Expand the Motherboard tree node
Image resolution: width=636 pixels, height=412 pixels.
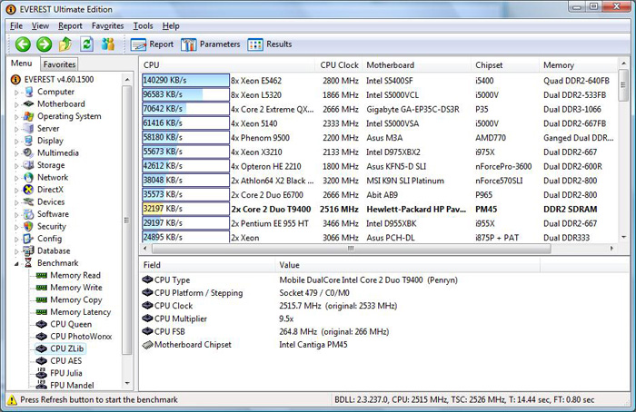(16, 105)
